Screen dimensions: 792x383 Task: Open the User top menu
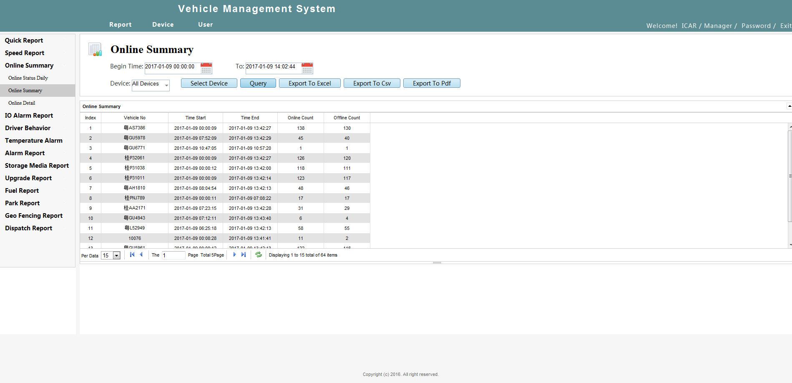(x=206, y=25)
